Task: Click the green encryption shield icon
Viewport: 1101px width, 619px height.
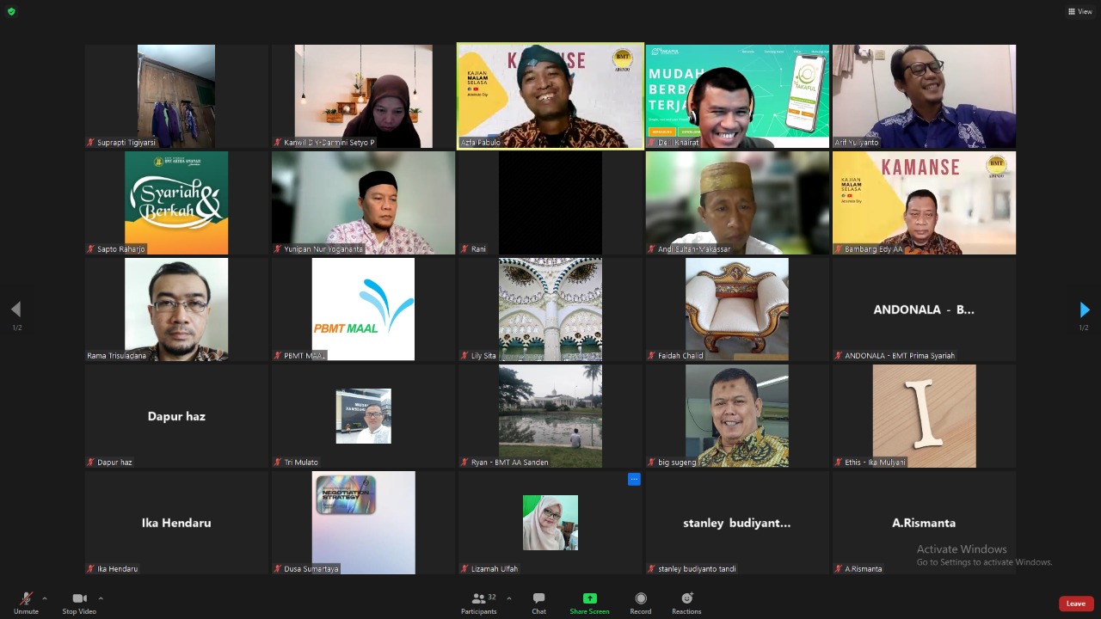Action: click(11, 11)
